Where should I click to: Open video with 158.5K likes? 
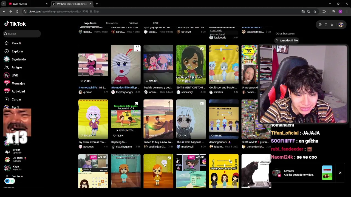[x=224, y=65]
